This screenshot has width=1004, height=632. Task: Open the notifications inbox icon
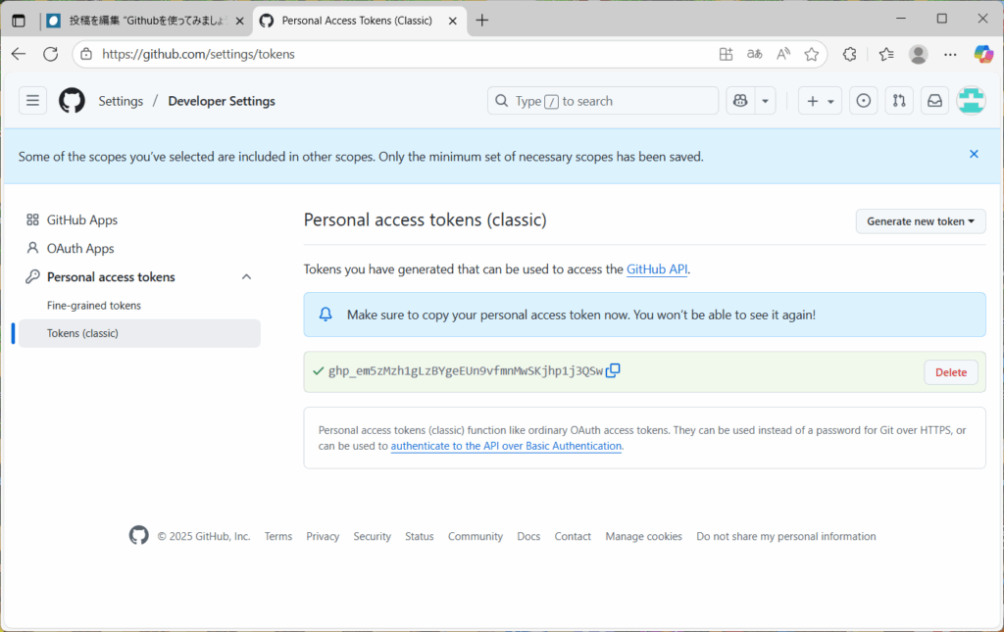pyautogui.click(x=934, y=101)
